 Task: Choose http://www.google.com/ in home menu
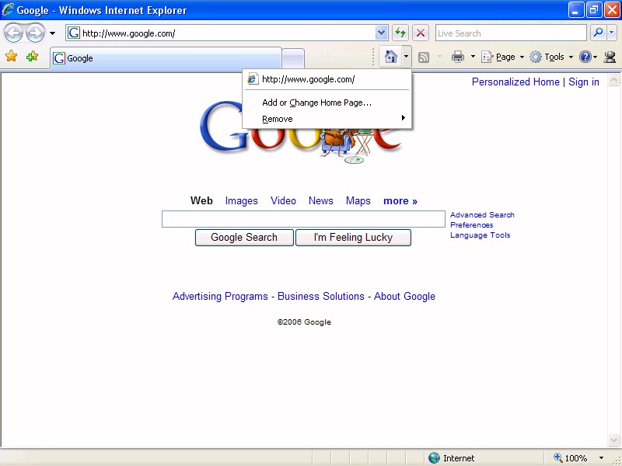(327, 79)
